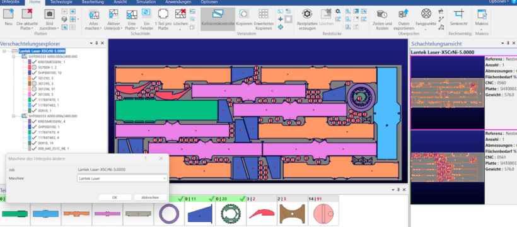Click the beige swatch beside 000_640_351C_98, 1

pyautogui.click(x=30, y=148)
